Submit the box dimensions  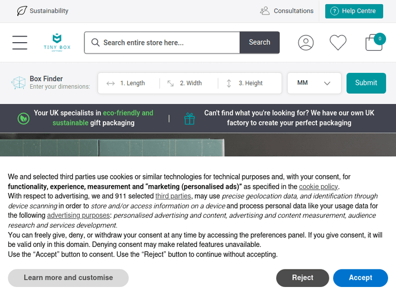366,83
